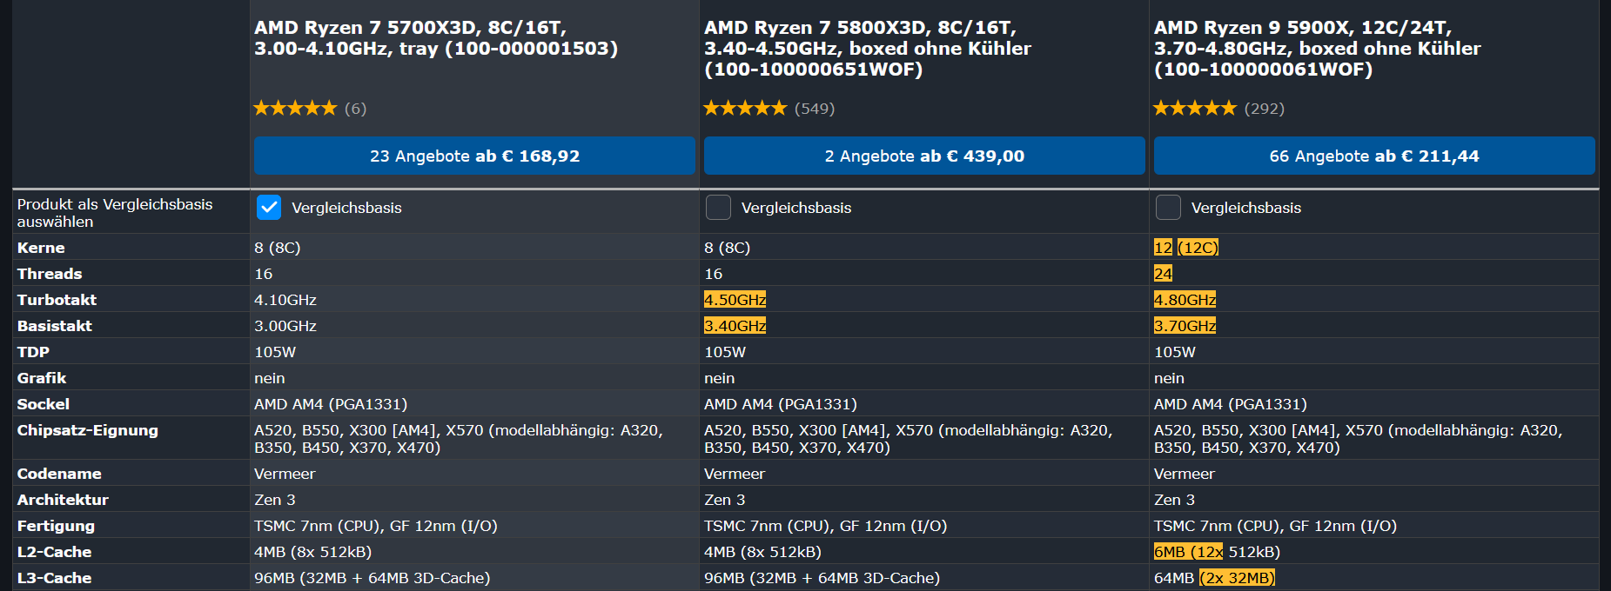1611x591 pixels.
Task: Uncheck Vergleichsbasis for Ryzen 7 5700X3D
Action: click(x=269, y=208)
